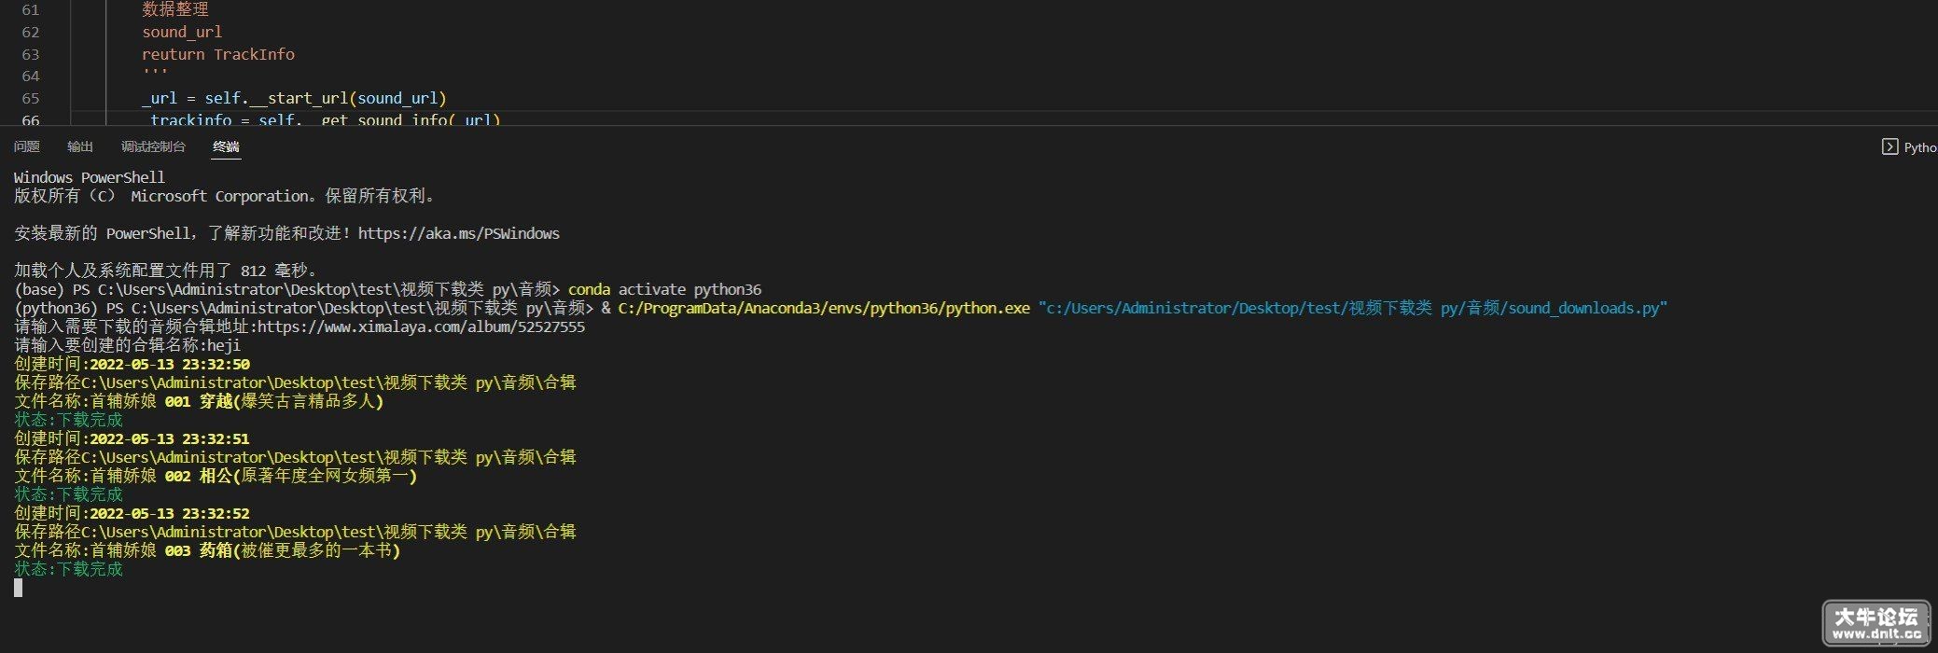Viewport: 1938px width, 653px height.
Task: Open the 输出 panel tab
Action: [x=80, y=146]
